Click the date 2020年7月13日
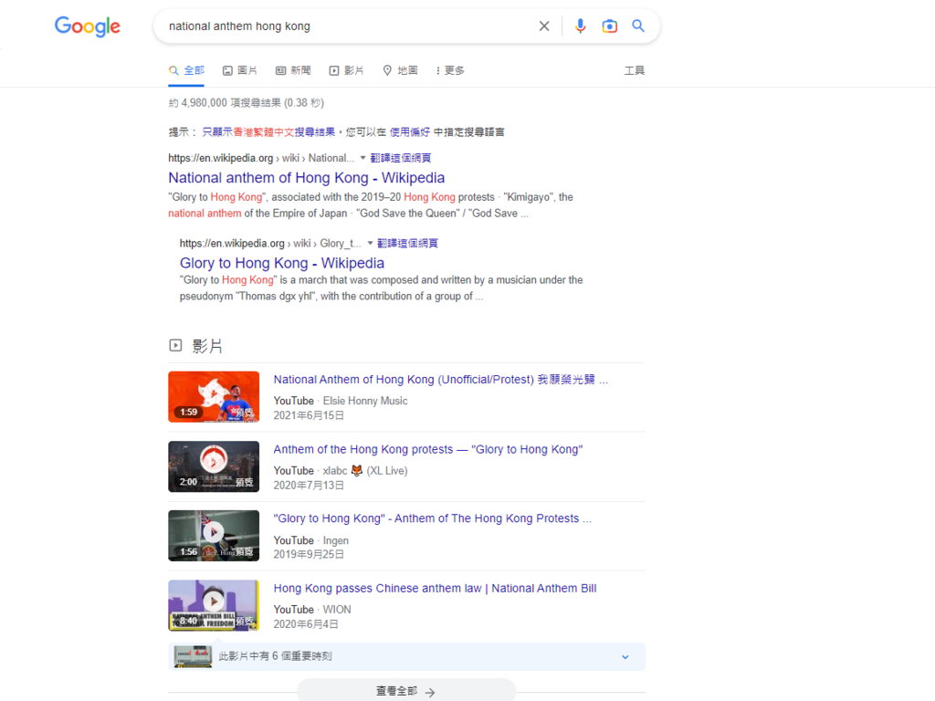Viewport: 935px width, 701px height. [x=309, y=486]
